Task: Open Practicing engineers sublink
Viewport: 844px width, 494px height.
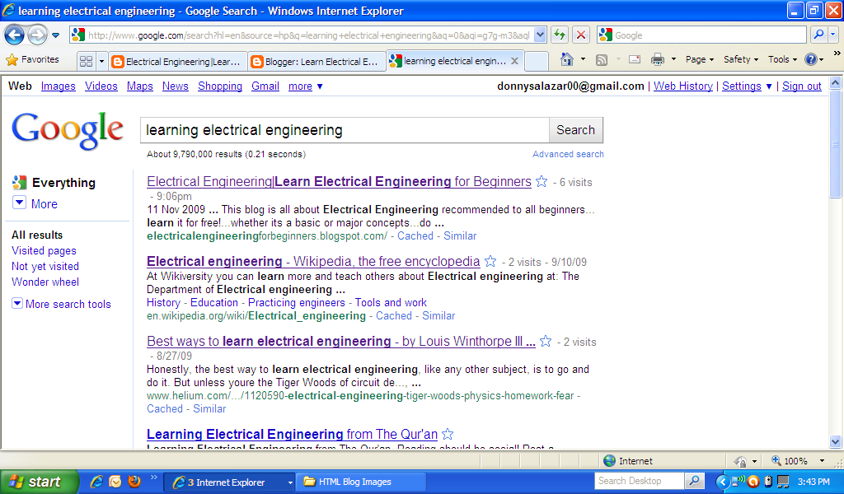Action: click(x=296, y=303)
